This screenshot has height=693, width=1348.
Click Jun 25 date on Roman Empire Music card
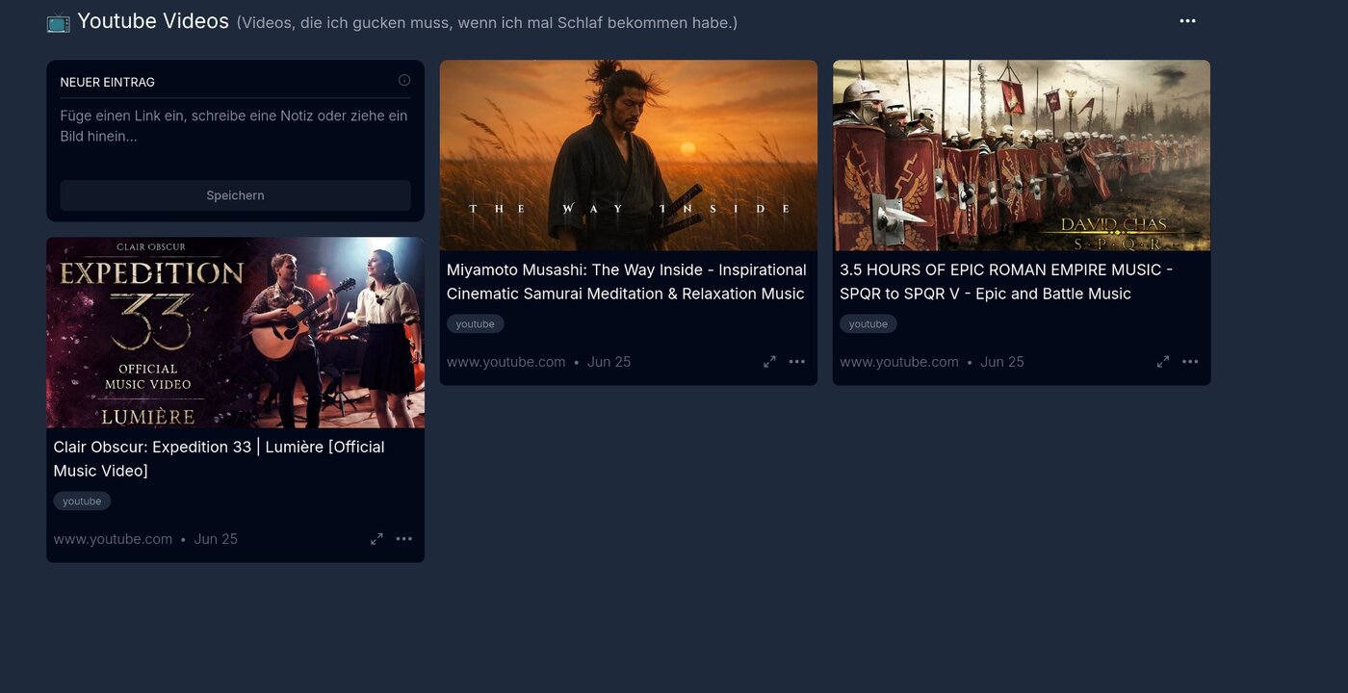click(1002, 362)
